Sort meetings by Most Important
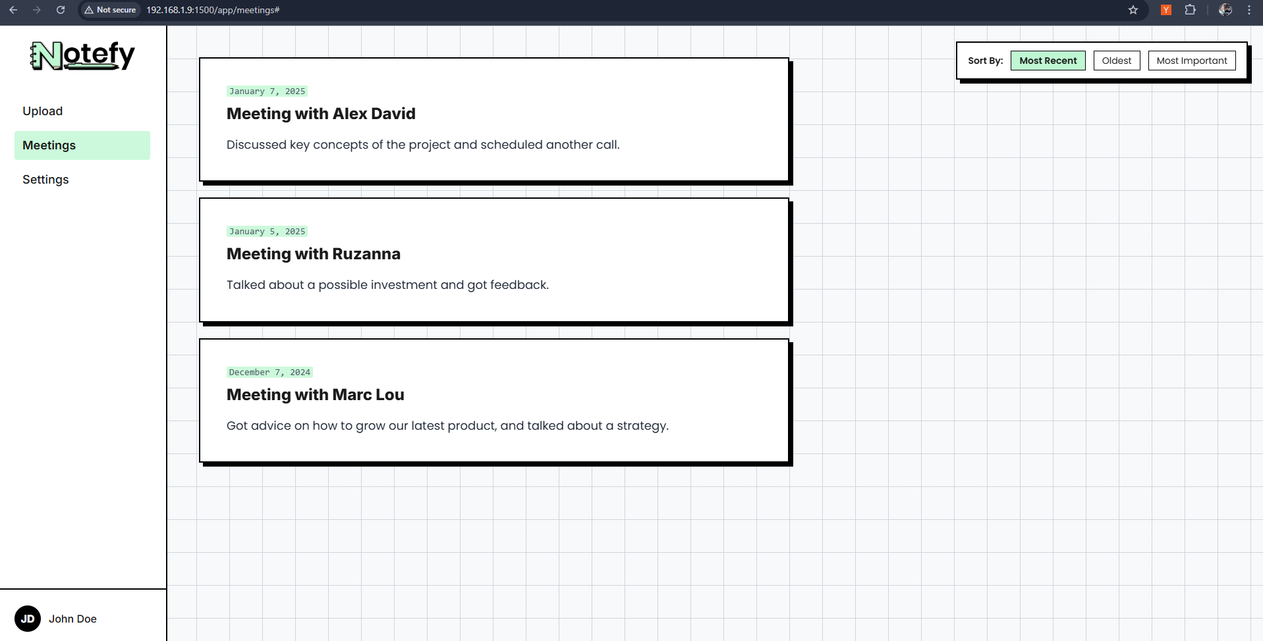The image size is (1263, 641). click(x=1191, y=61)
